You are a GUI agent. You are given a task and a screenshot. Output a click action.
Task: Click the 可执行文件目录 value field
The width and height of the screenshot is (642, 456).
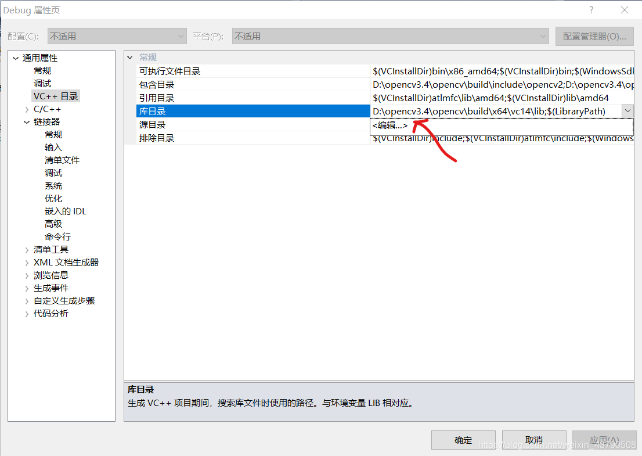[502, 71]
